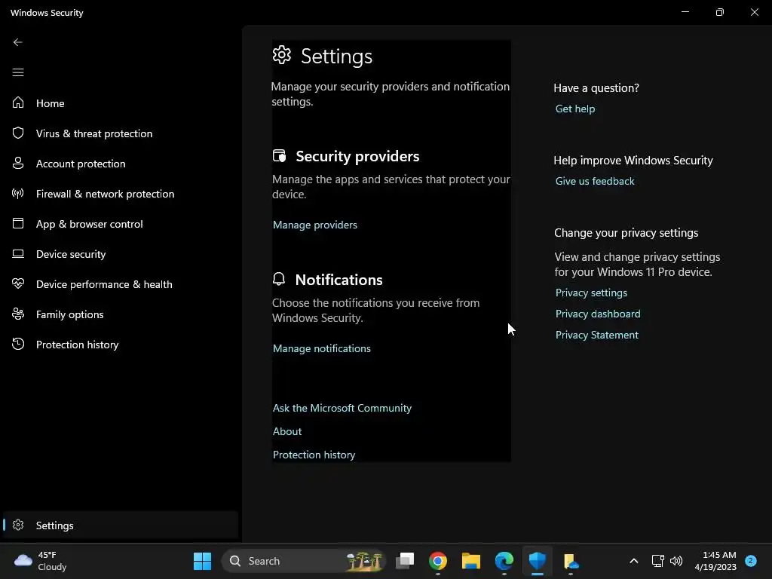Open Protection history link under About

[314, 455]
